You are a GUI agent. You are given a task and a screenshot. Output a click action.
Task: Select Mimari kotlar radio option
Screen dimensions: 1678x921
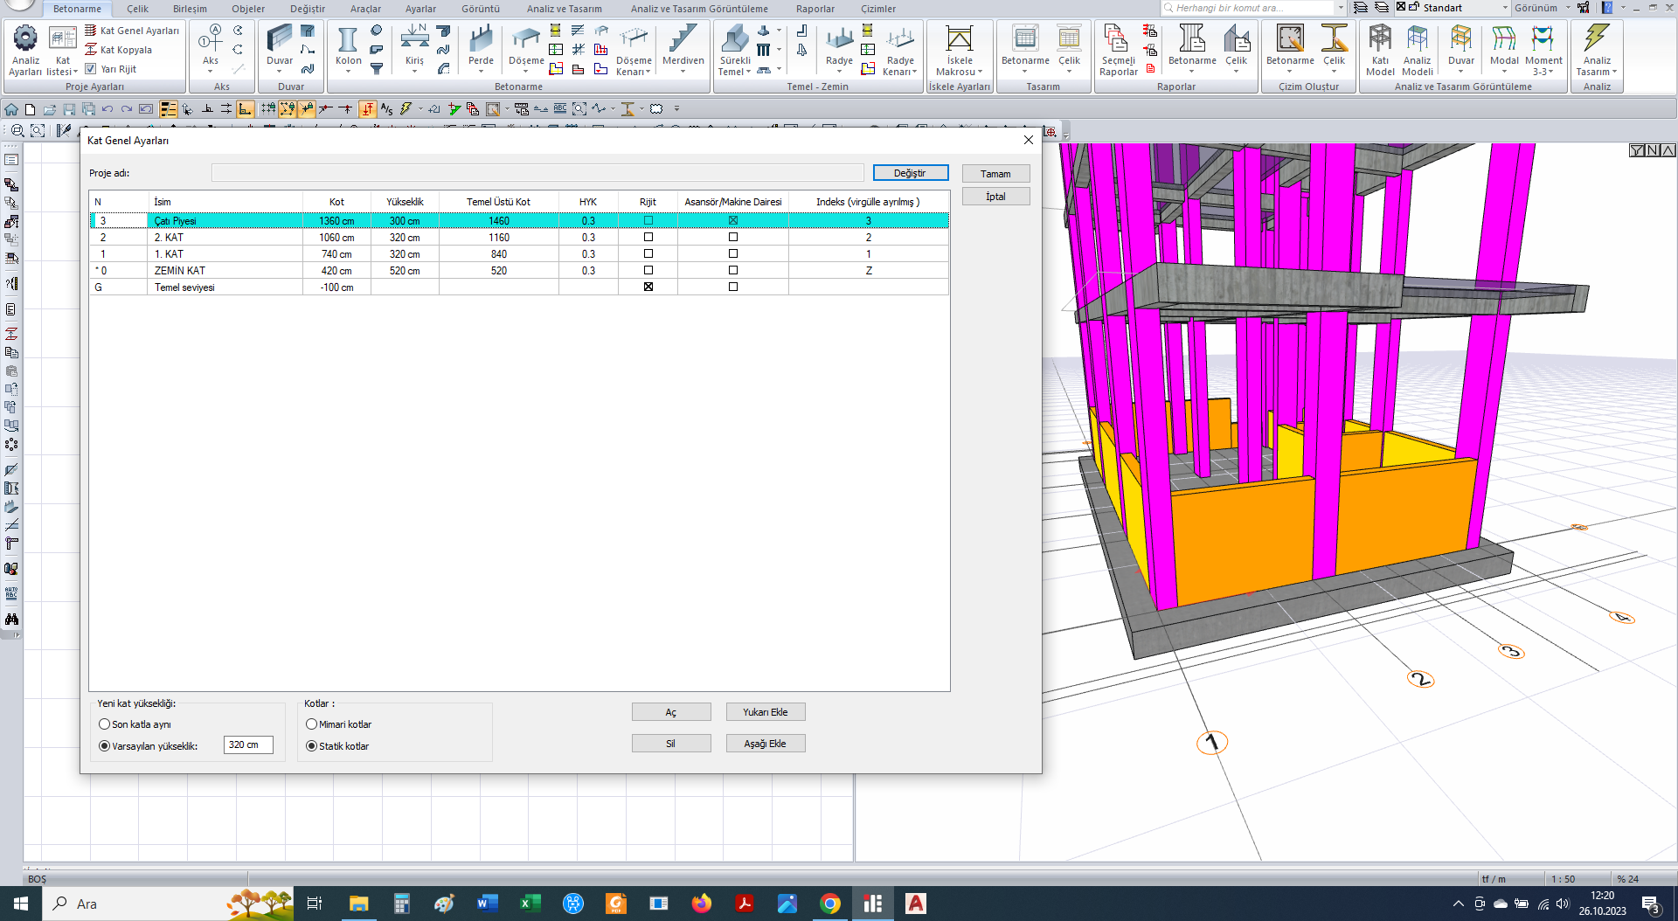pyautogui.click(x=311, y=724)
